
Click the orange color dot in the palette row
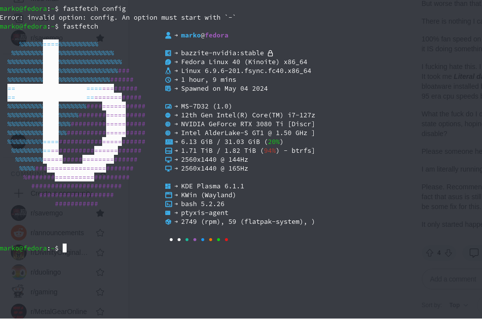(x=211, y=240)
